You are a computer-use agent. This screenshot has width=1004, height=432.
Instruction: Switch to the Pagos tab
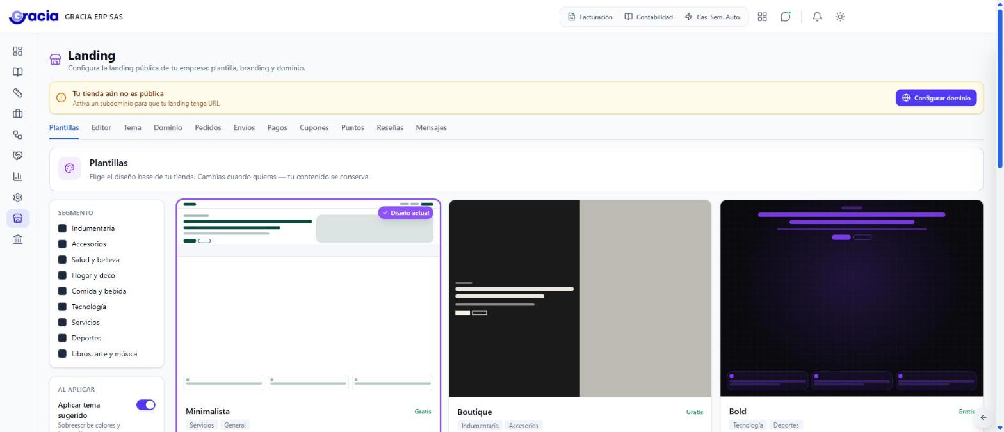tap(277, 127)
